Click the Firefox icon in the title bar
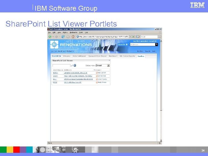This screenshot has height=156, width=208. click(x=49, y=29)
